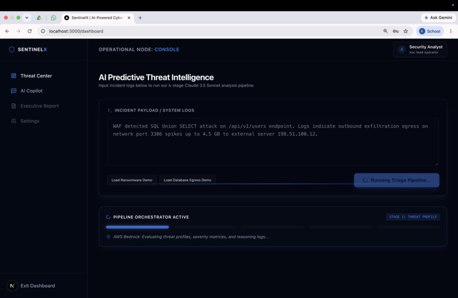
Task: Close the SentinelX tab
Action: click(129, 18)
